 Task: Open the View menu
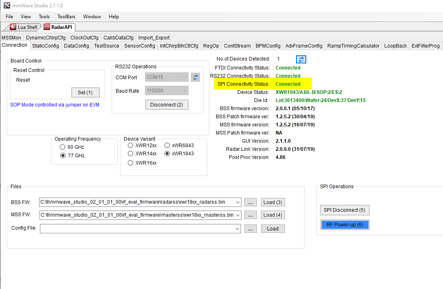pos(26,17)
